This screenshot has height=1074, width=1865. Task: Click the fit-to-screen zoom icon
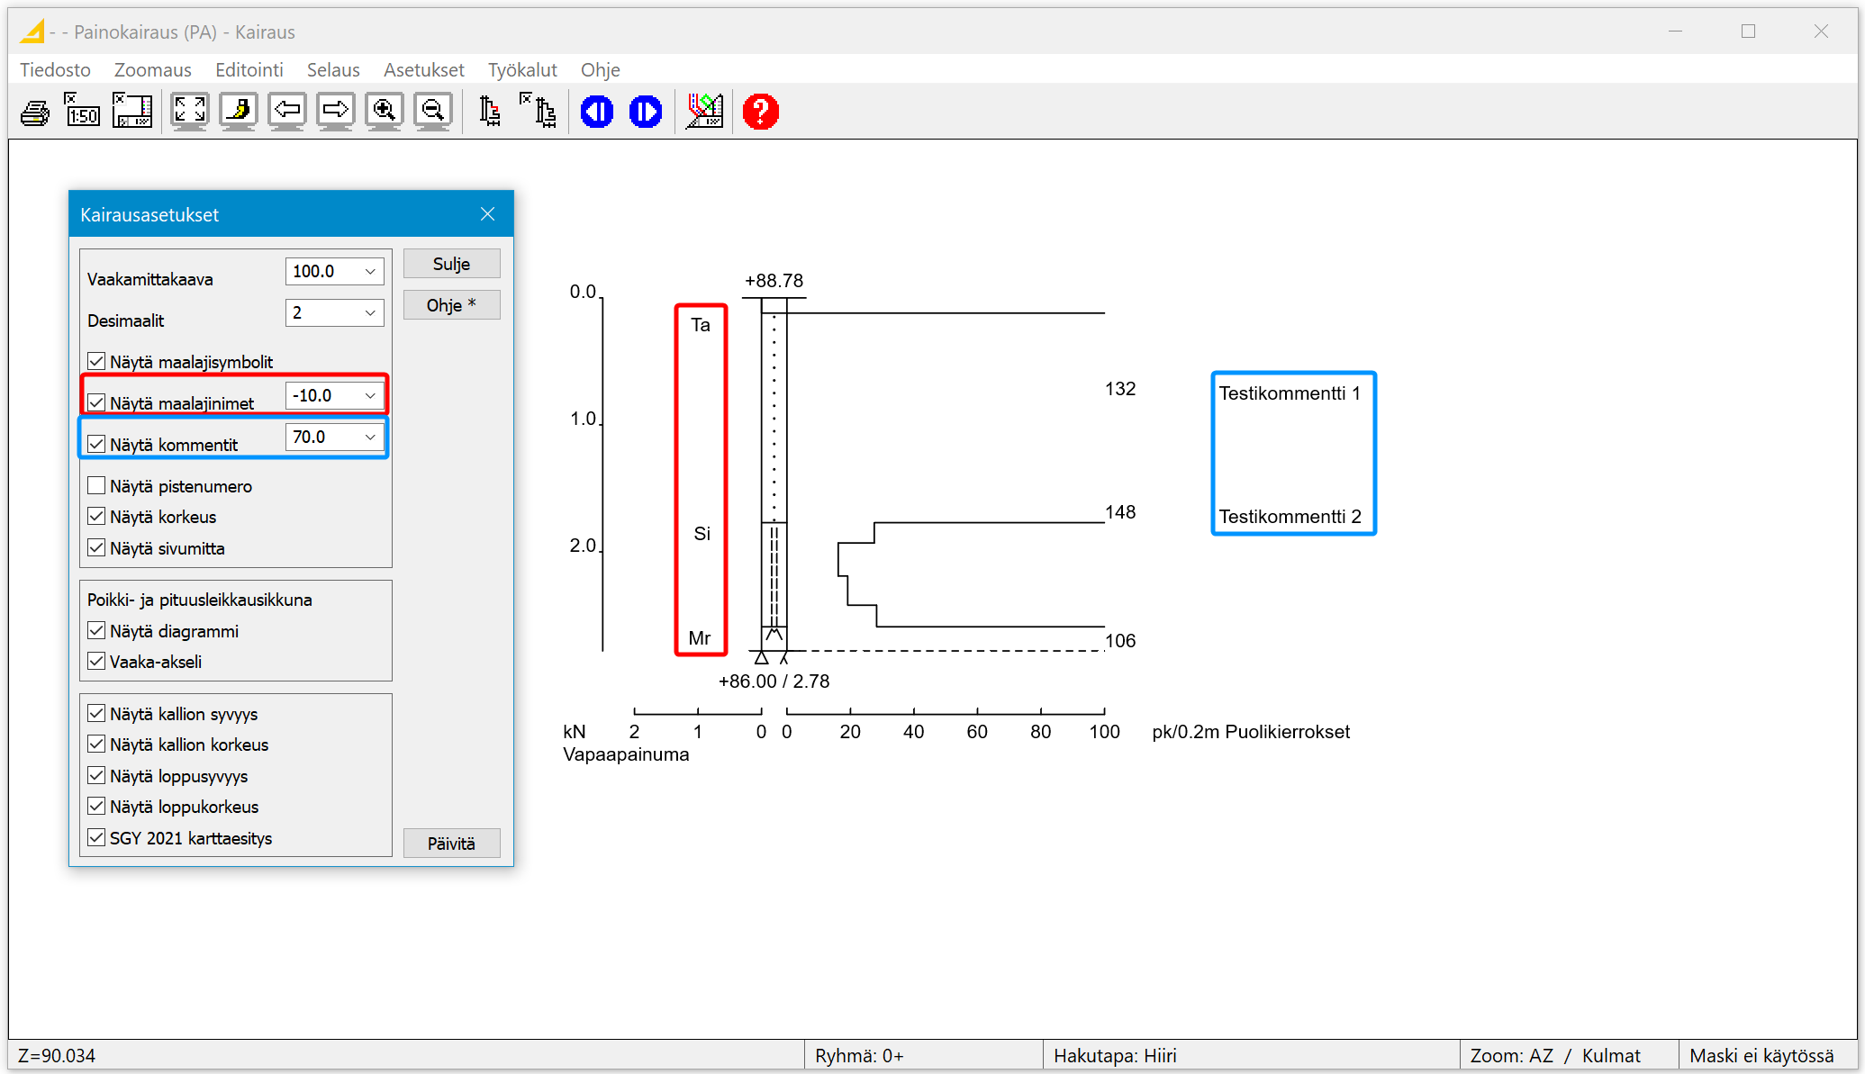pos(190,112)
